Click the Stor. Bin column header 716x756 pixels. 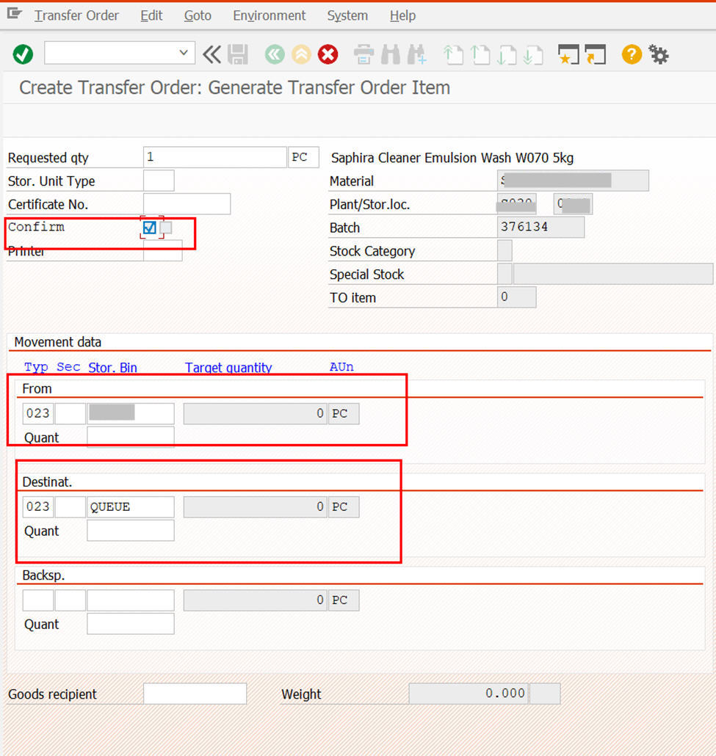tap(112, 368)
